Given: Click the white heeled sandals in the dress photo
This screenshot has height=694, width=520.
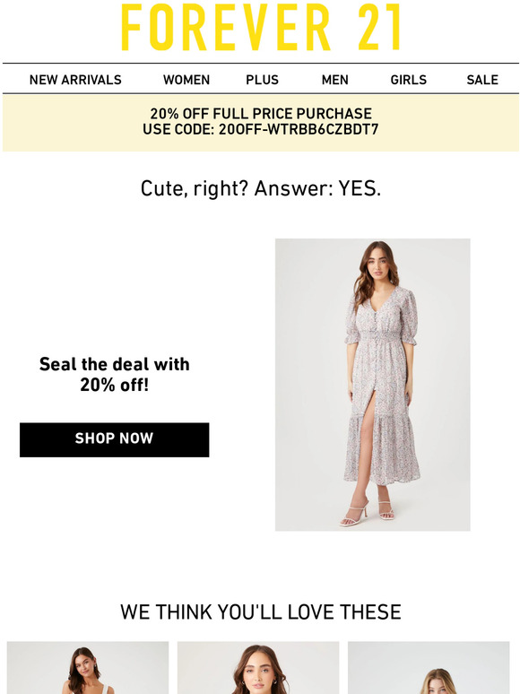Looking at the screenshot, I should point(367,514).
